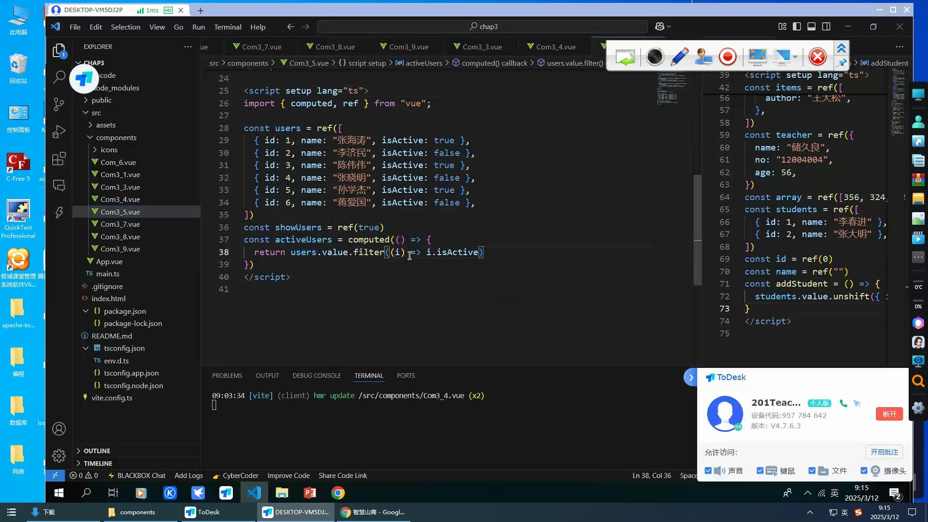Toggle the 声音 sound access checkbox

pyautogui.click(x=708, y=471)
